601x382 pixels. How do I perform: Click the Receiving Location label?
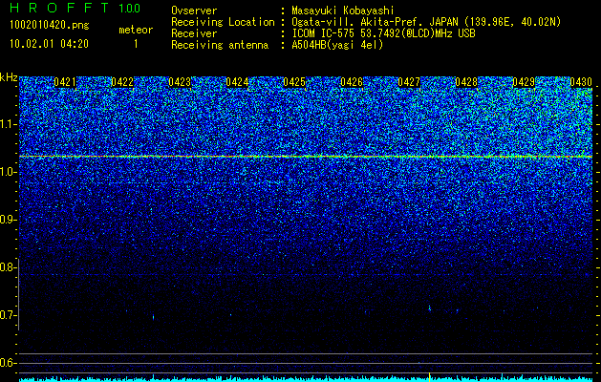(x=223, y=22)
